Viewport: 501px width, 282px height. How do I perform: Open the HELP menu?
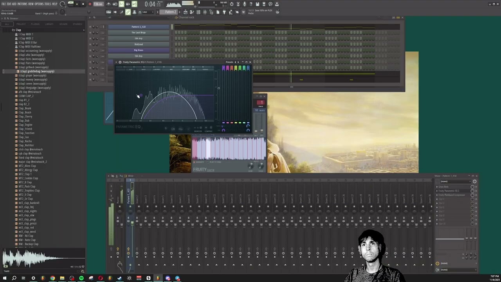(54, 4)
